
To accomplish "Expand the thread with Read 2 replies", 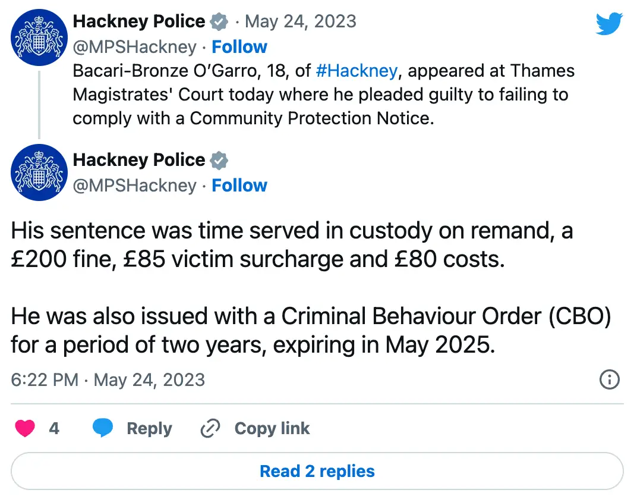I will [x=317, y=470].
